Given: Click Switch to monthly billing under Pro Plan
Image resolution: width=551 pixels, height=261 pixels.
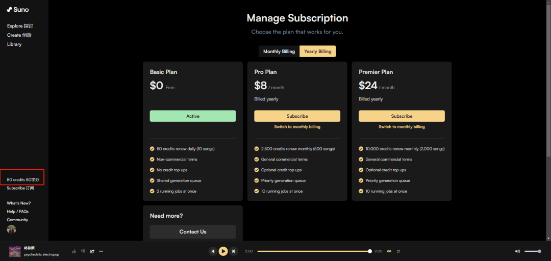Looking at the screenshot, I should point(297,127).
